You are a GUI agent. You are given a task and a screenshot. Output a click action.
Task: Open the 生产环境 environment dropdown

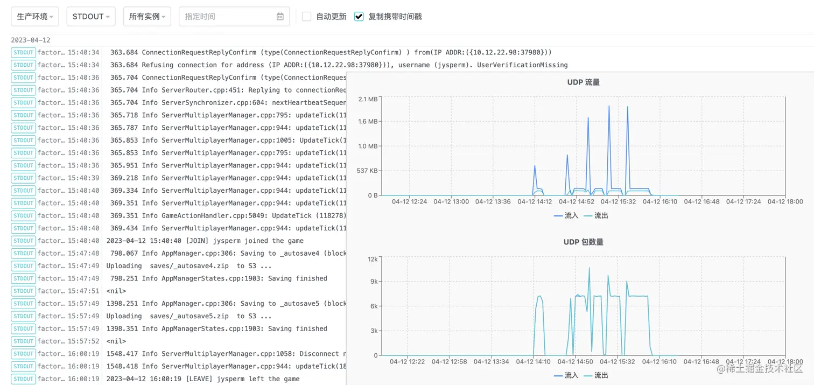tap(35, 17)
